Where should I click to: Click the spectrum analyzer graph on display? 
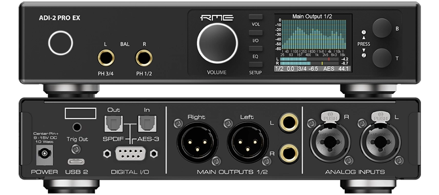[x=314, y=35]
